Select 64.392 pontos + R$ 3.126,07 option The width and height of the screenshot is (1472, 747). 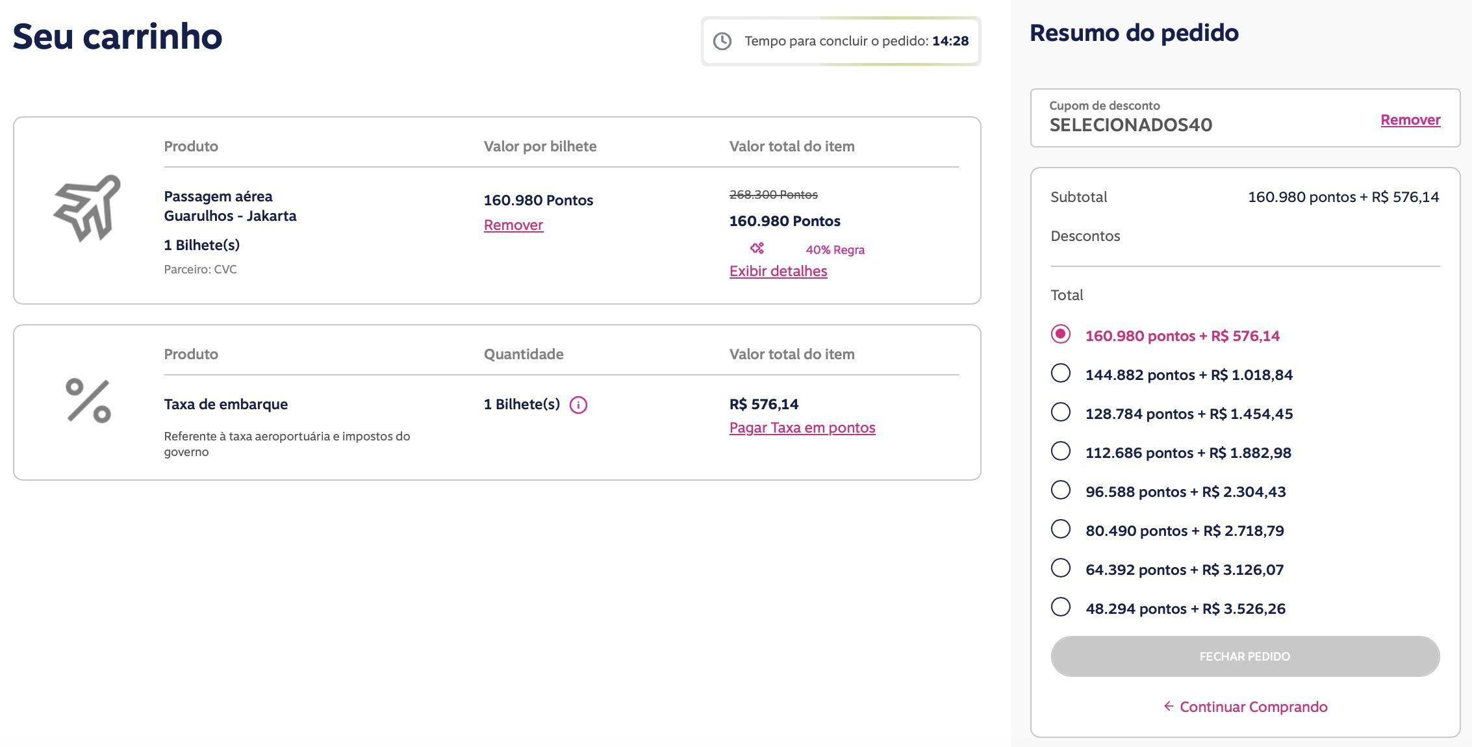[1061, 568]
